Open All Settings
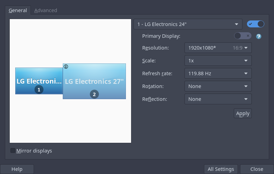 221,169
